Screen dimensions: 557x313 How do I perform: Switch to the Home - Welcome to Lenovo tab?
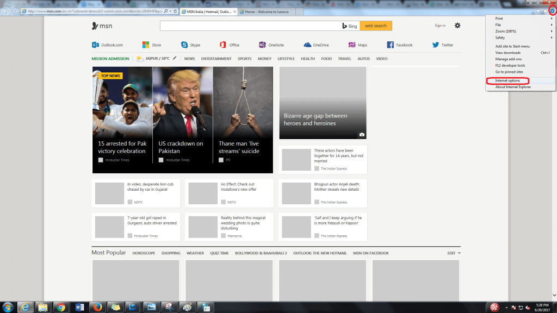click(x=267, y=12)
